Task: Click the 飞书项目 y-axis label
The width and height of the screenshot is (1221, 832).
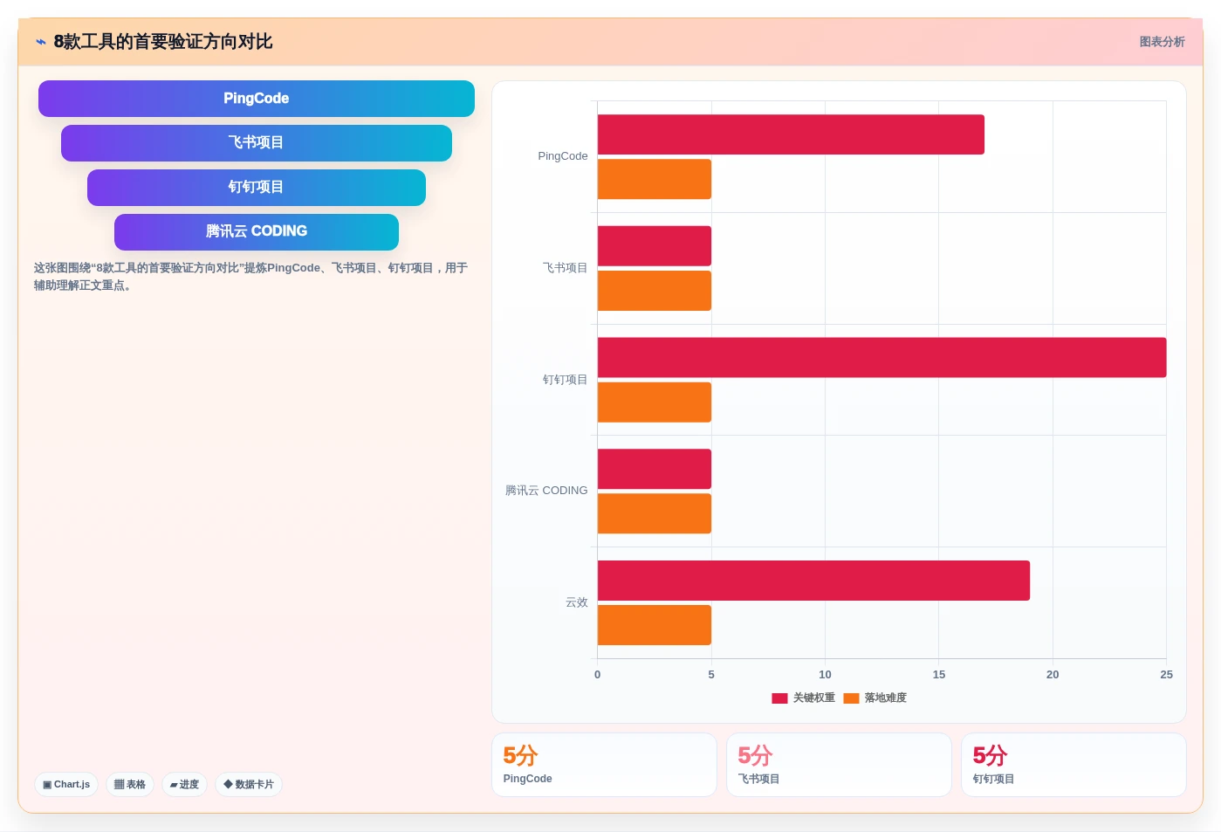Action: [x=565, y=268]
